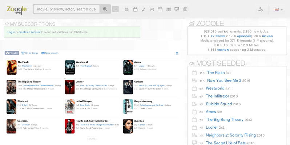The height and width of the screenshot is (145, 290).
Task: Open the Lethal Weapon poster thumbnail
Action: (70, 107)
